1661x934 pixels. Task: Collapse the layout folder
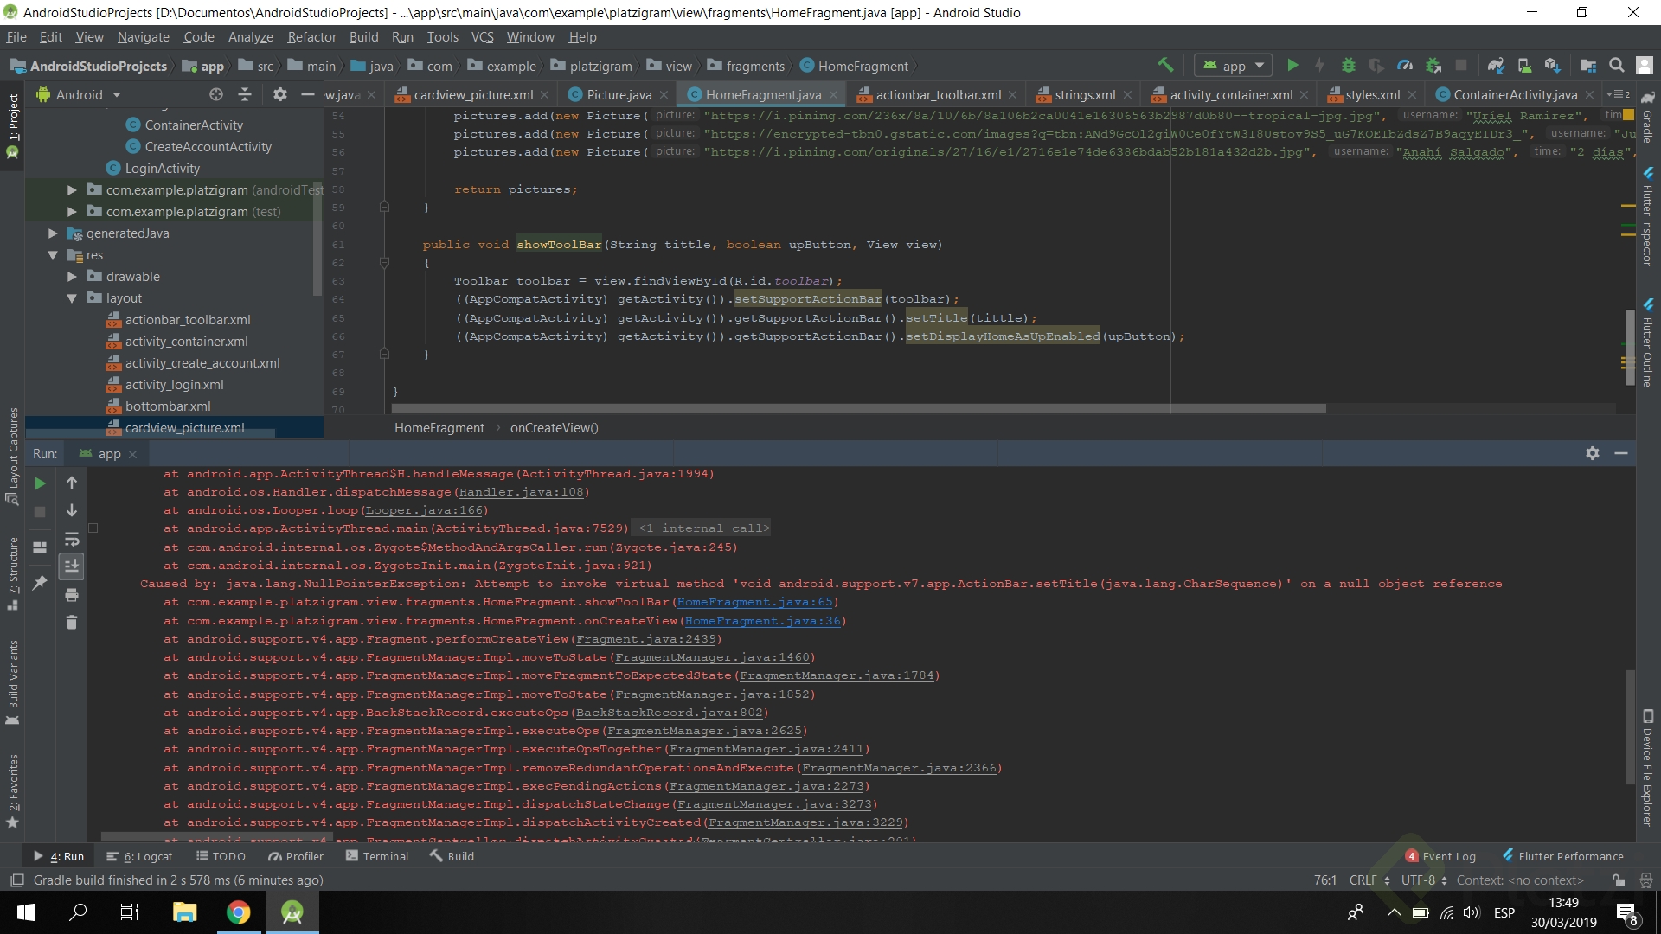pyautogui.click(x=72, y=297)
